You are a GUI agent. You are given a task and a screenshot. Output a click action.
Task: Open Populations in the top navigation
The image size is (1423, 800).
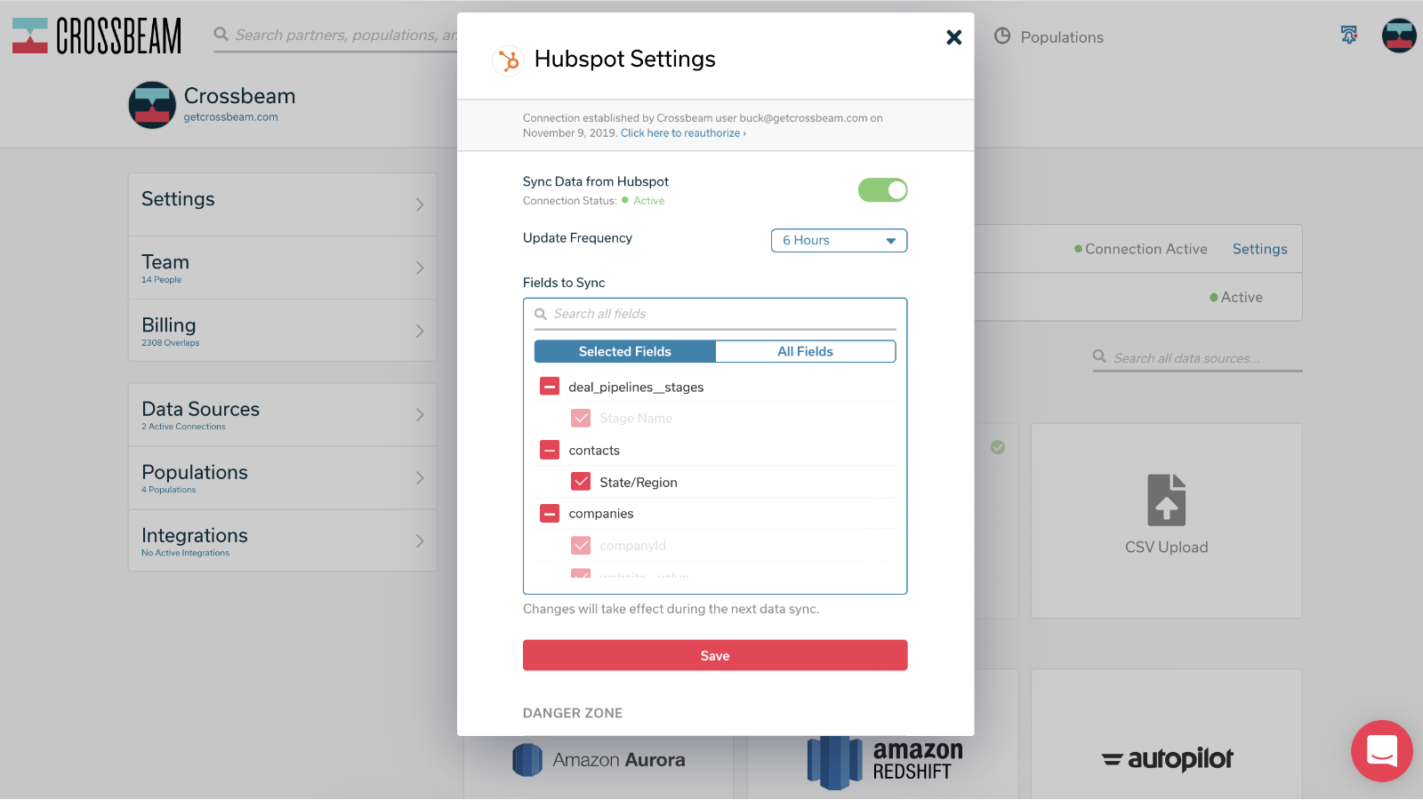click(x=1062, y=37)
